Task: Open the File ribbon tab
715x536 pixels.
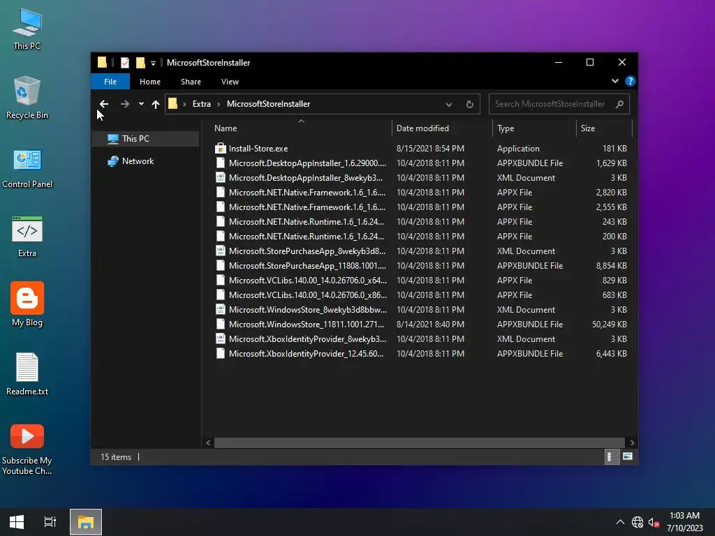Action: point(110,82)
